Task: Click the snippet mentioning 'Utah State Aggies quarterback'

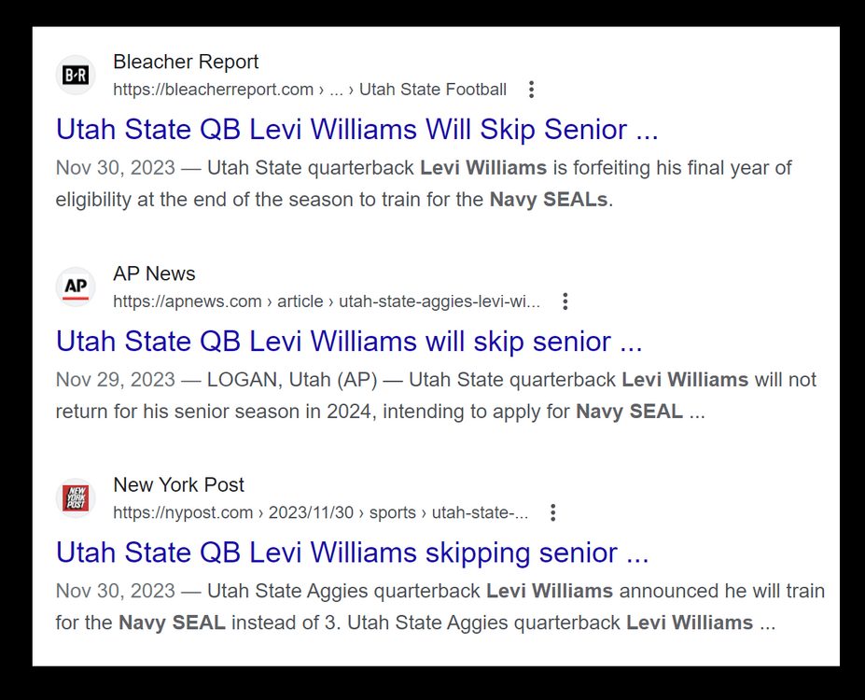Action: point(440,607)
